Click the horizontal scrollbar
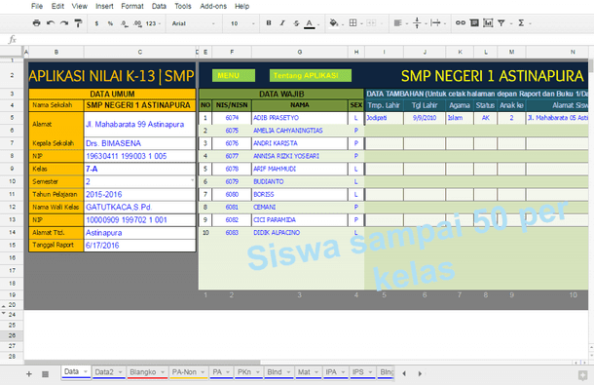 (x=142, y=363)
